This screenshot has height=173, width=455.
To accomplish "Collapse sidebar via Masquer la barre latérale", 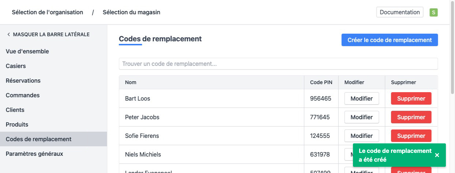I will click(x=48, y=34).
